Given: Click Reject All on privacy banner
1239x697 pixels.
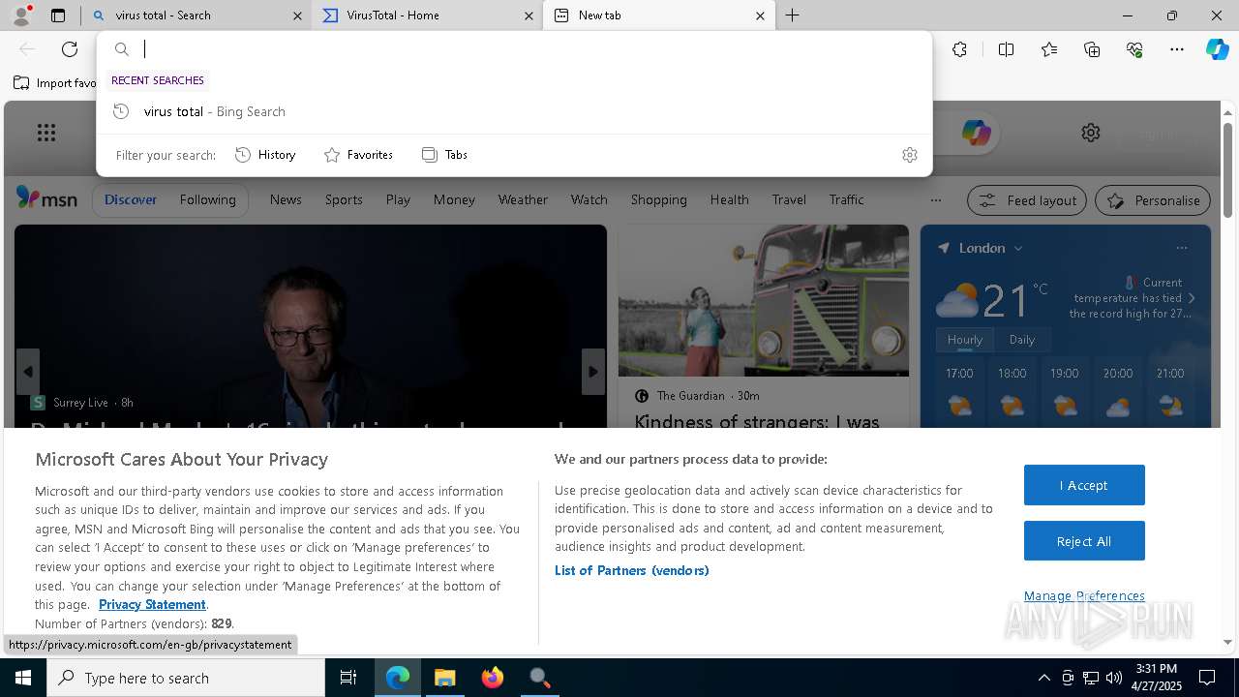Looking at the screenshot, I should point(1084,541).
